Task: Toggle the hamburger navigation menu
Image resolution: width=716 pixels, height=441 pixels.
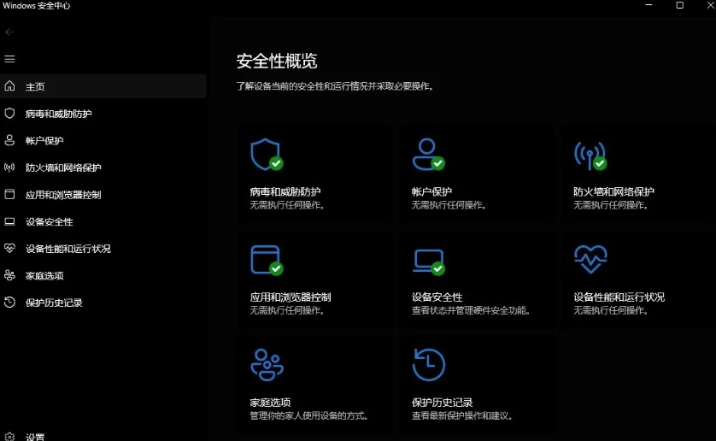Action: click(x=9, y=59)
